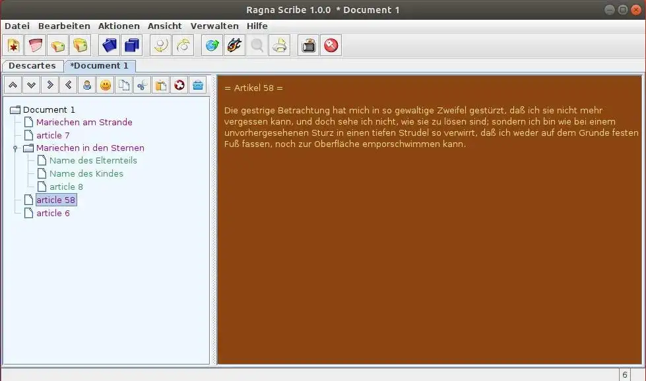This screenshot has height=381, width=646.
Task: Click the pink eraser-shaped toolbar icon
Action: coord(36,45)
